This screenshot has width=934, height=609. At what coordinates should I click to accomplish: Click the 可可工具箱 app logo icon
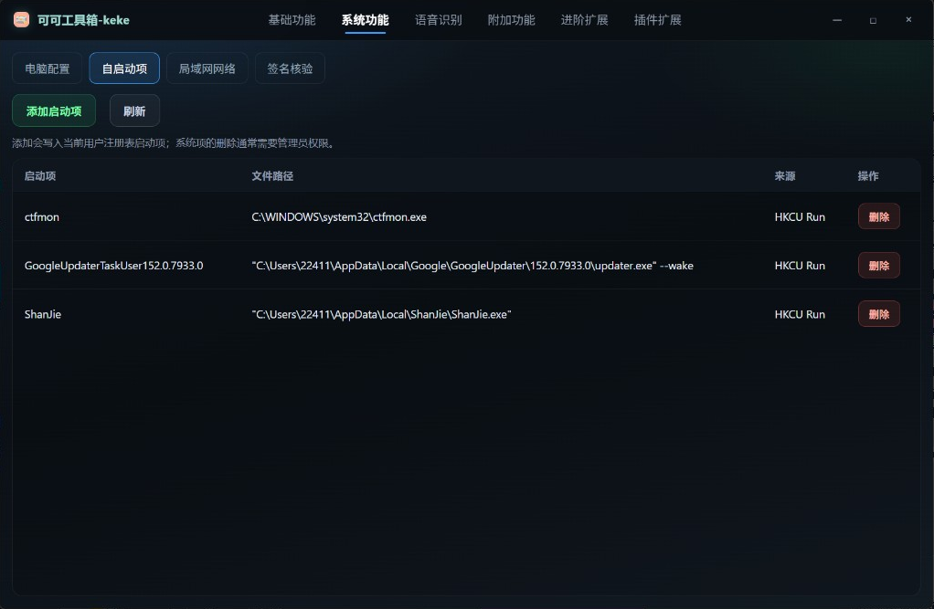(x=21, y=20)
